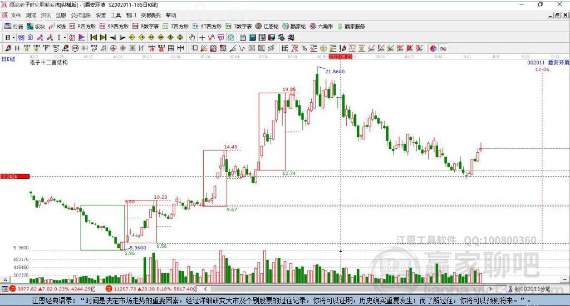Open the 工具 menu
The height and width of the screenshot is (306, 570).
(116, 15)
